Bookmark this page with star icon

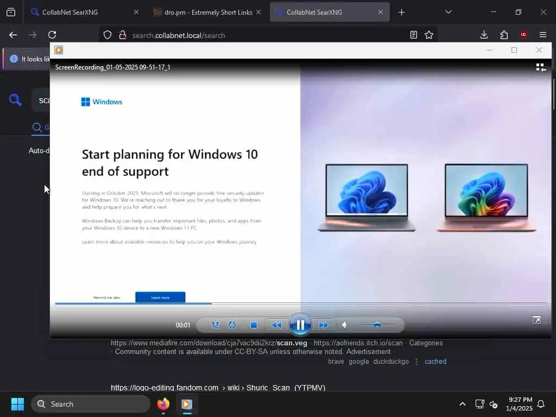coord(429,35)
